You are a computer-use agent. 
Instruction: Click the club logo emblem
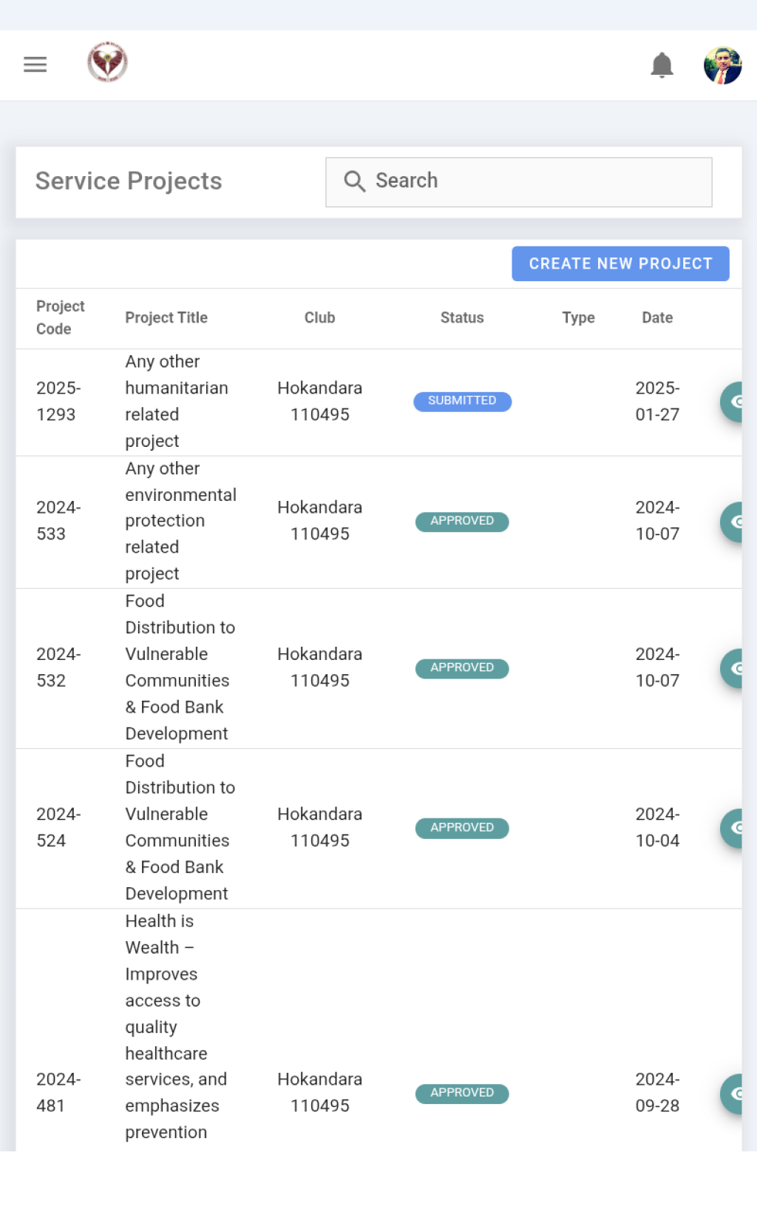[108, 62]
